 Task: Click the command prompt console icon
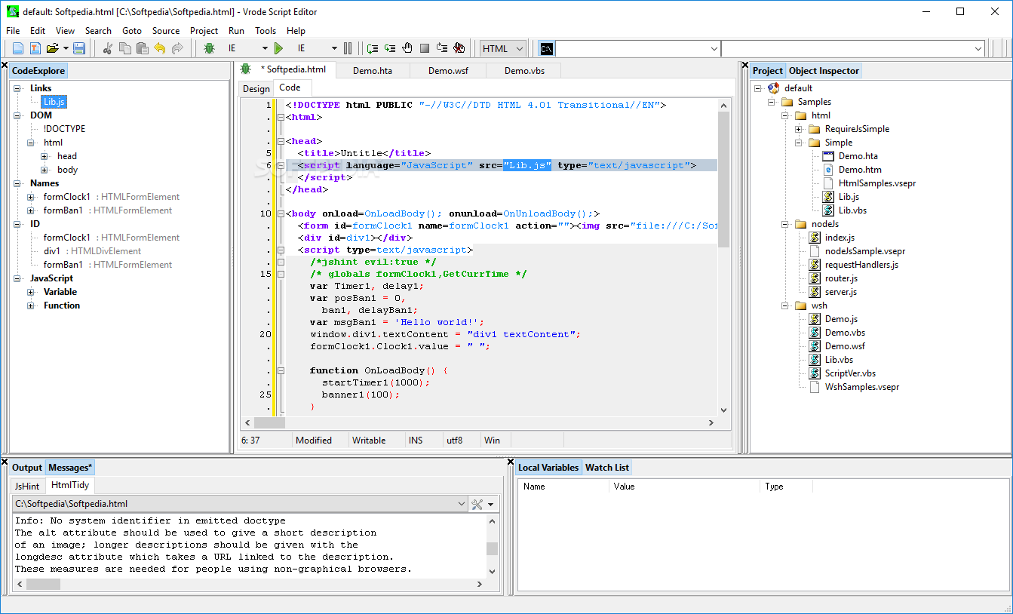(547, 48)
